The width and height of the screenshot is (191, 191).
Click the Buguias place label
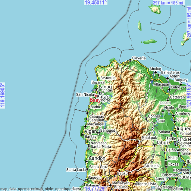pyautogui.click(x=121, y=187)
